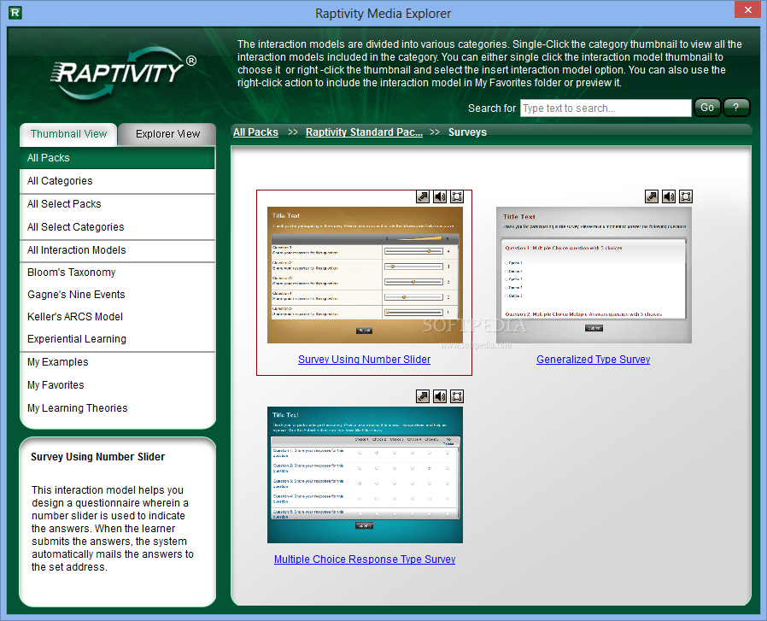
Task: Click the insert arrow icon above Generalized Type Survey
Action: 652,196
